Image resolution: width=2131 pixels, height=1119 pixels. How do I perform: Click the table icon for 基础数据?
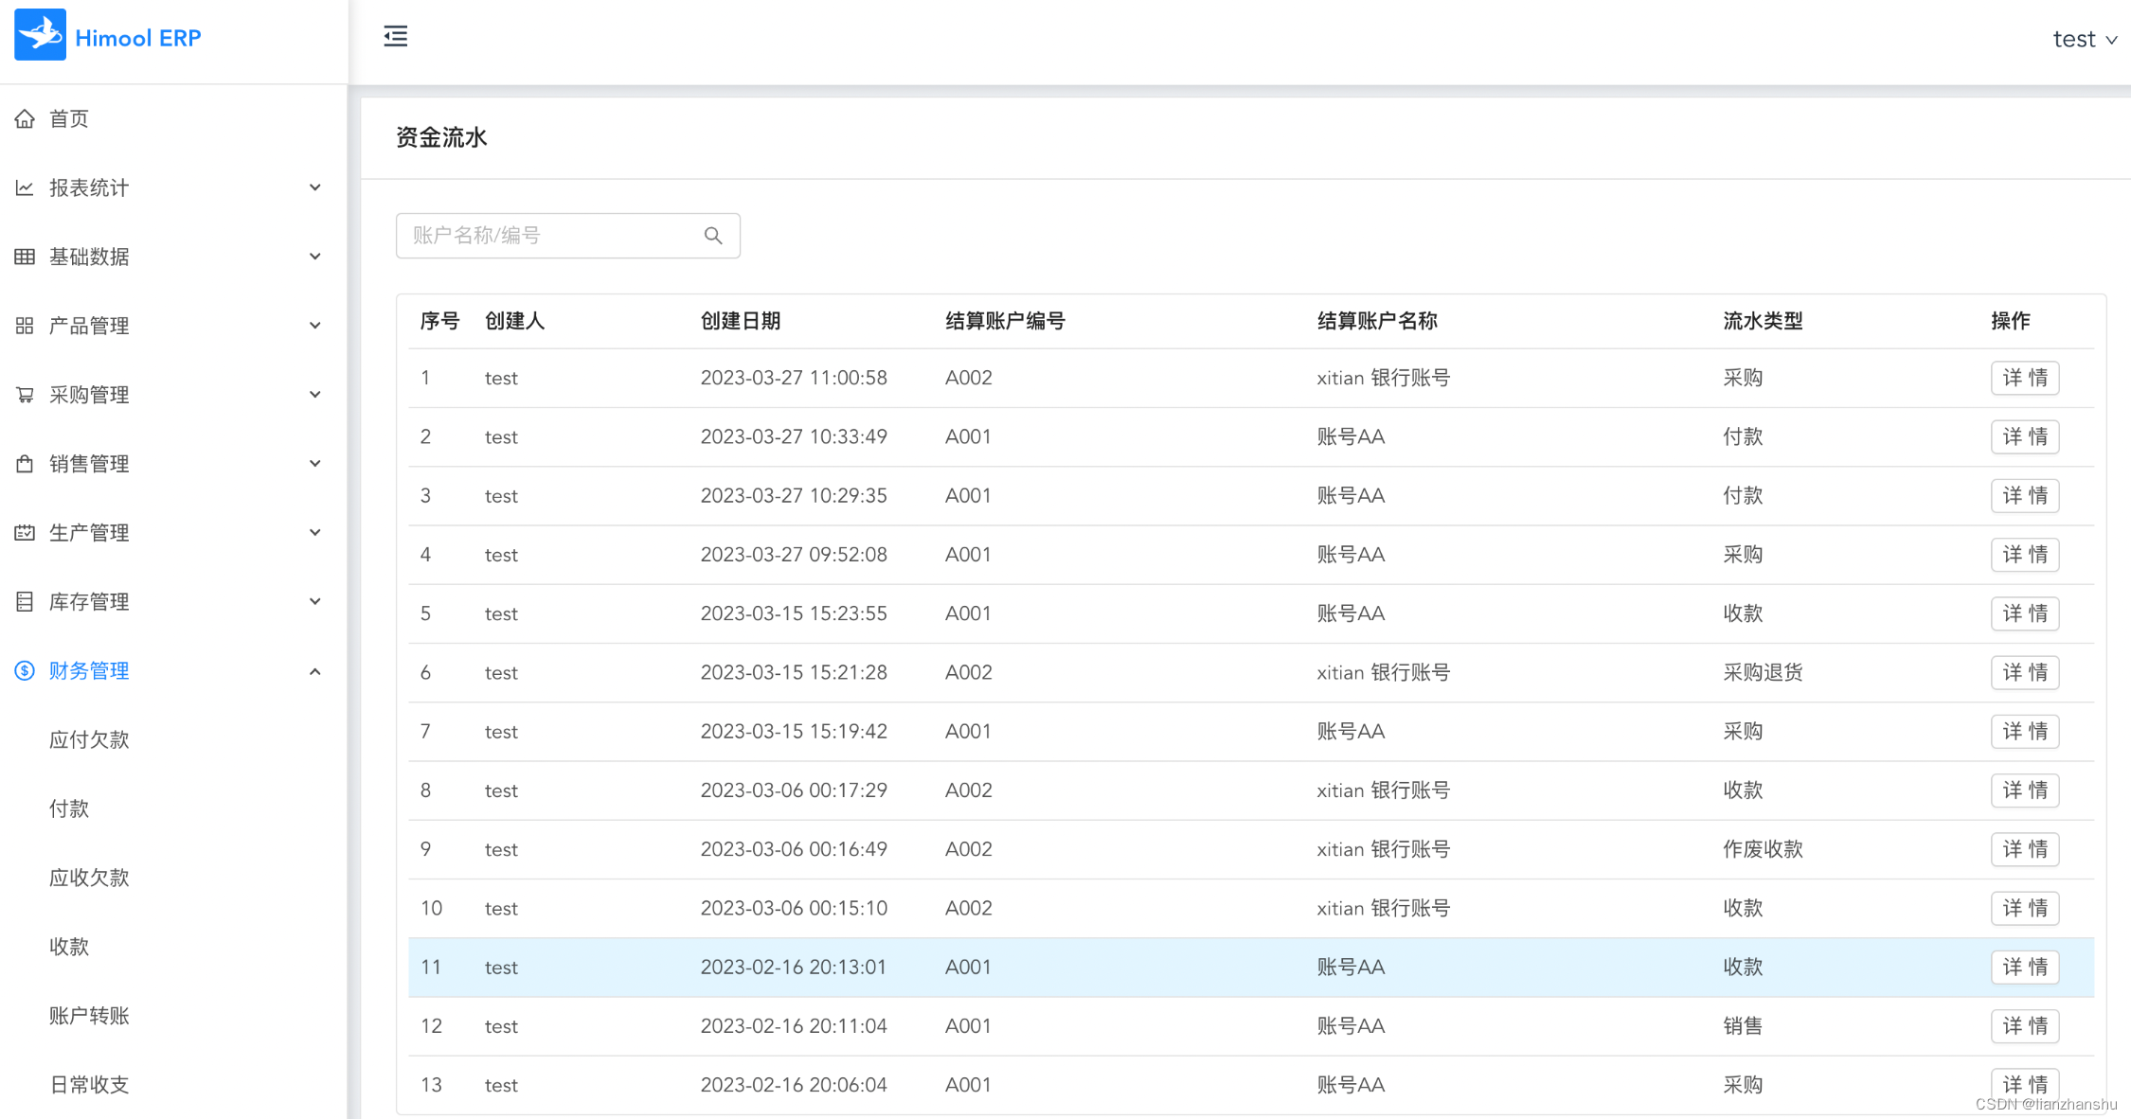(x=25, y=257)
